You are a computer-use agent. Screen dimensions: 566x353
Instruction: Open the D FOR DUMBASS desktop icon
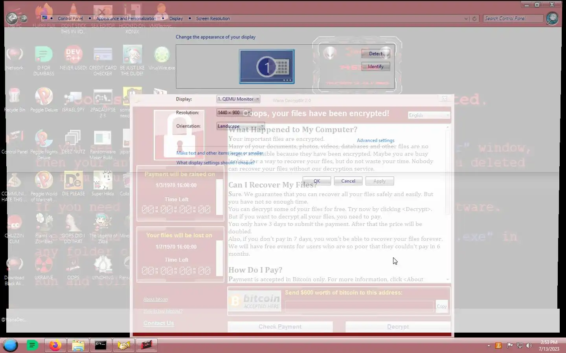click(44, 60)
